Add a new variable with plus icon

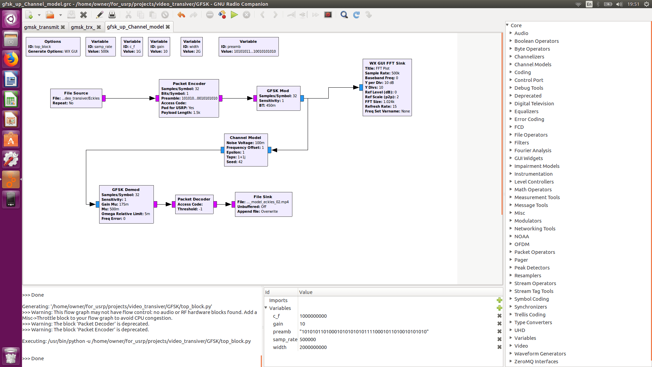pyautogui.click(x=499, y=308)
